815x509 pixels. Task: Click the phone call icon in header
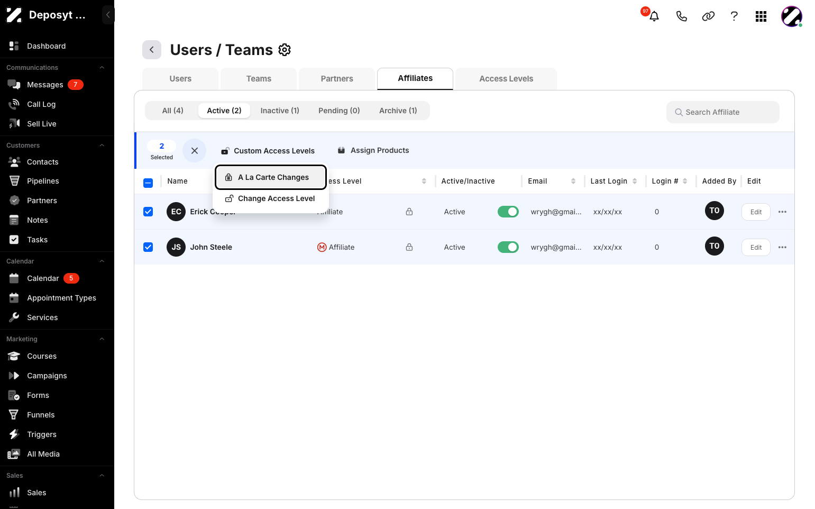(682, 16)
